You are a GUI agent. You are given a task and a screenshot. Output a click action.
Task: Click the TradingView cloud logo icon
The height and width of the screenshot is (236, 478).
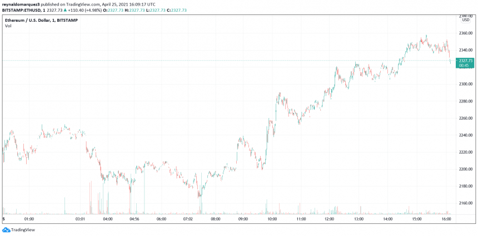[x=6, y=229]
